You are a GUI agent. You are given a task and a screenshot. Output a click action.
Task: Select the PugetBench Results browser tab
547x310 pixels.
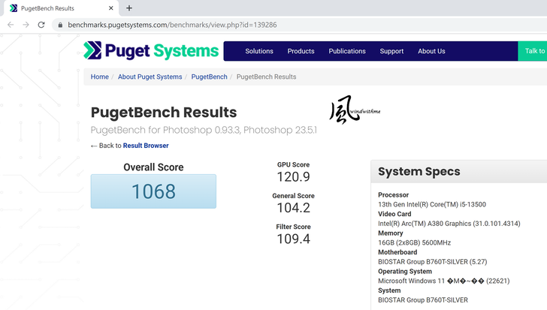[x=53, y=8]
